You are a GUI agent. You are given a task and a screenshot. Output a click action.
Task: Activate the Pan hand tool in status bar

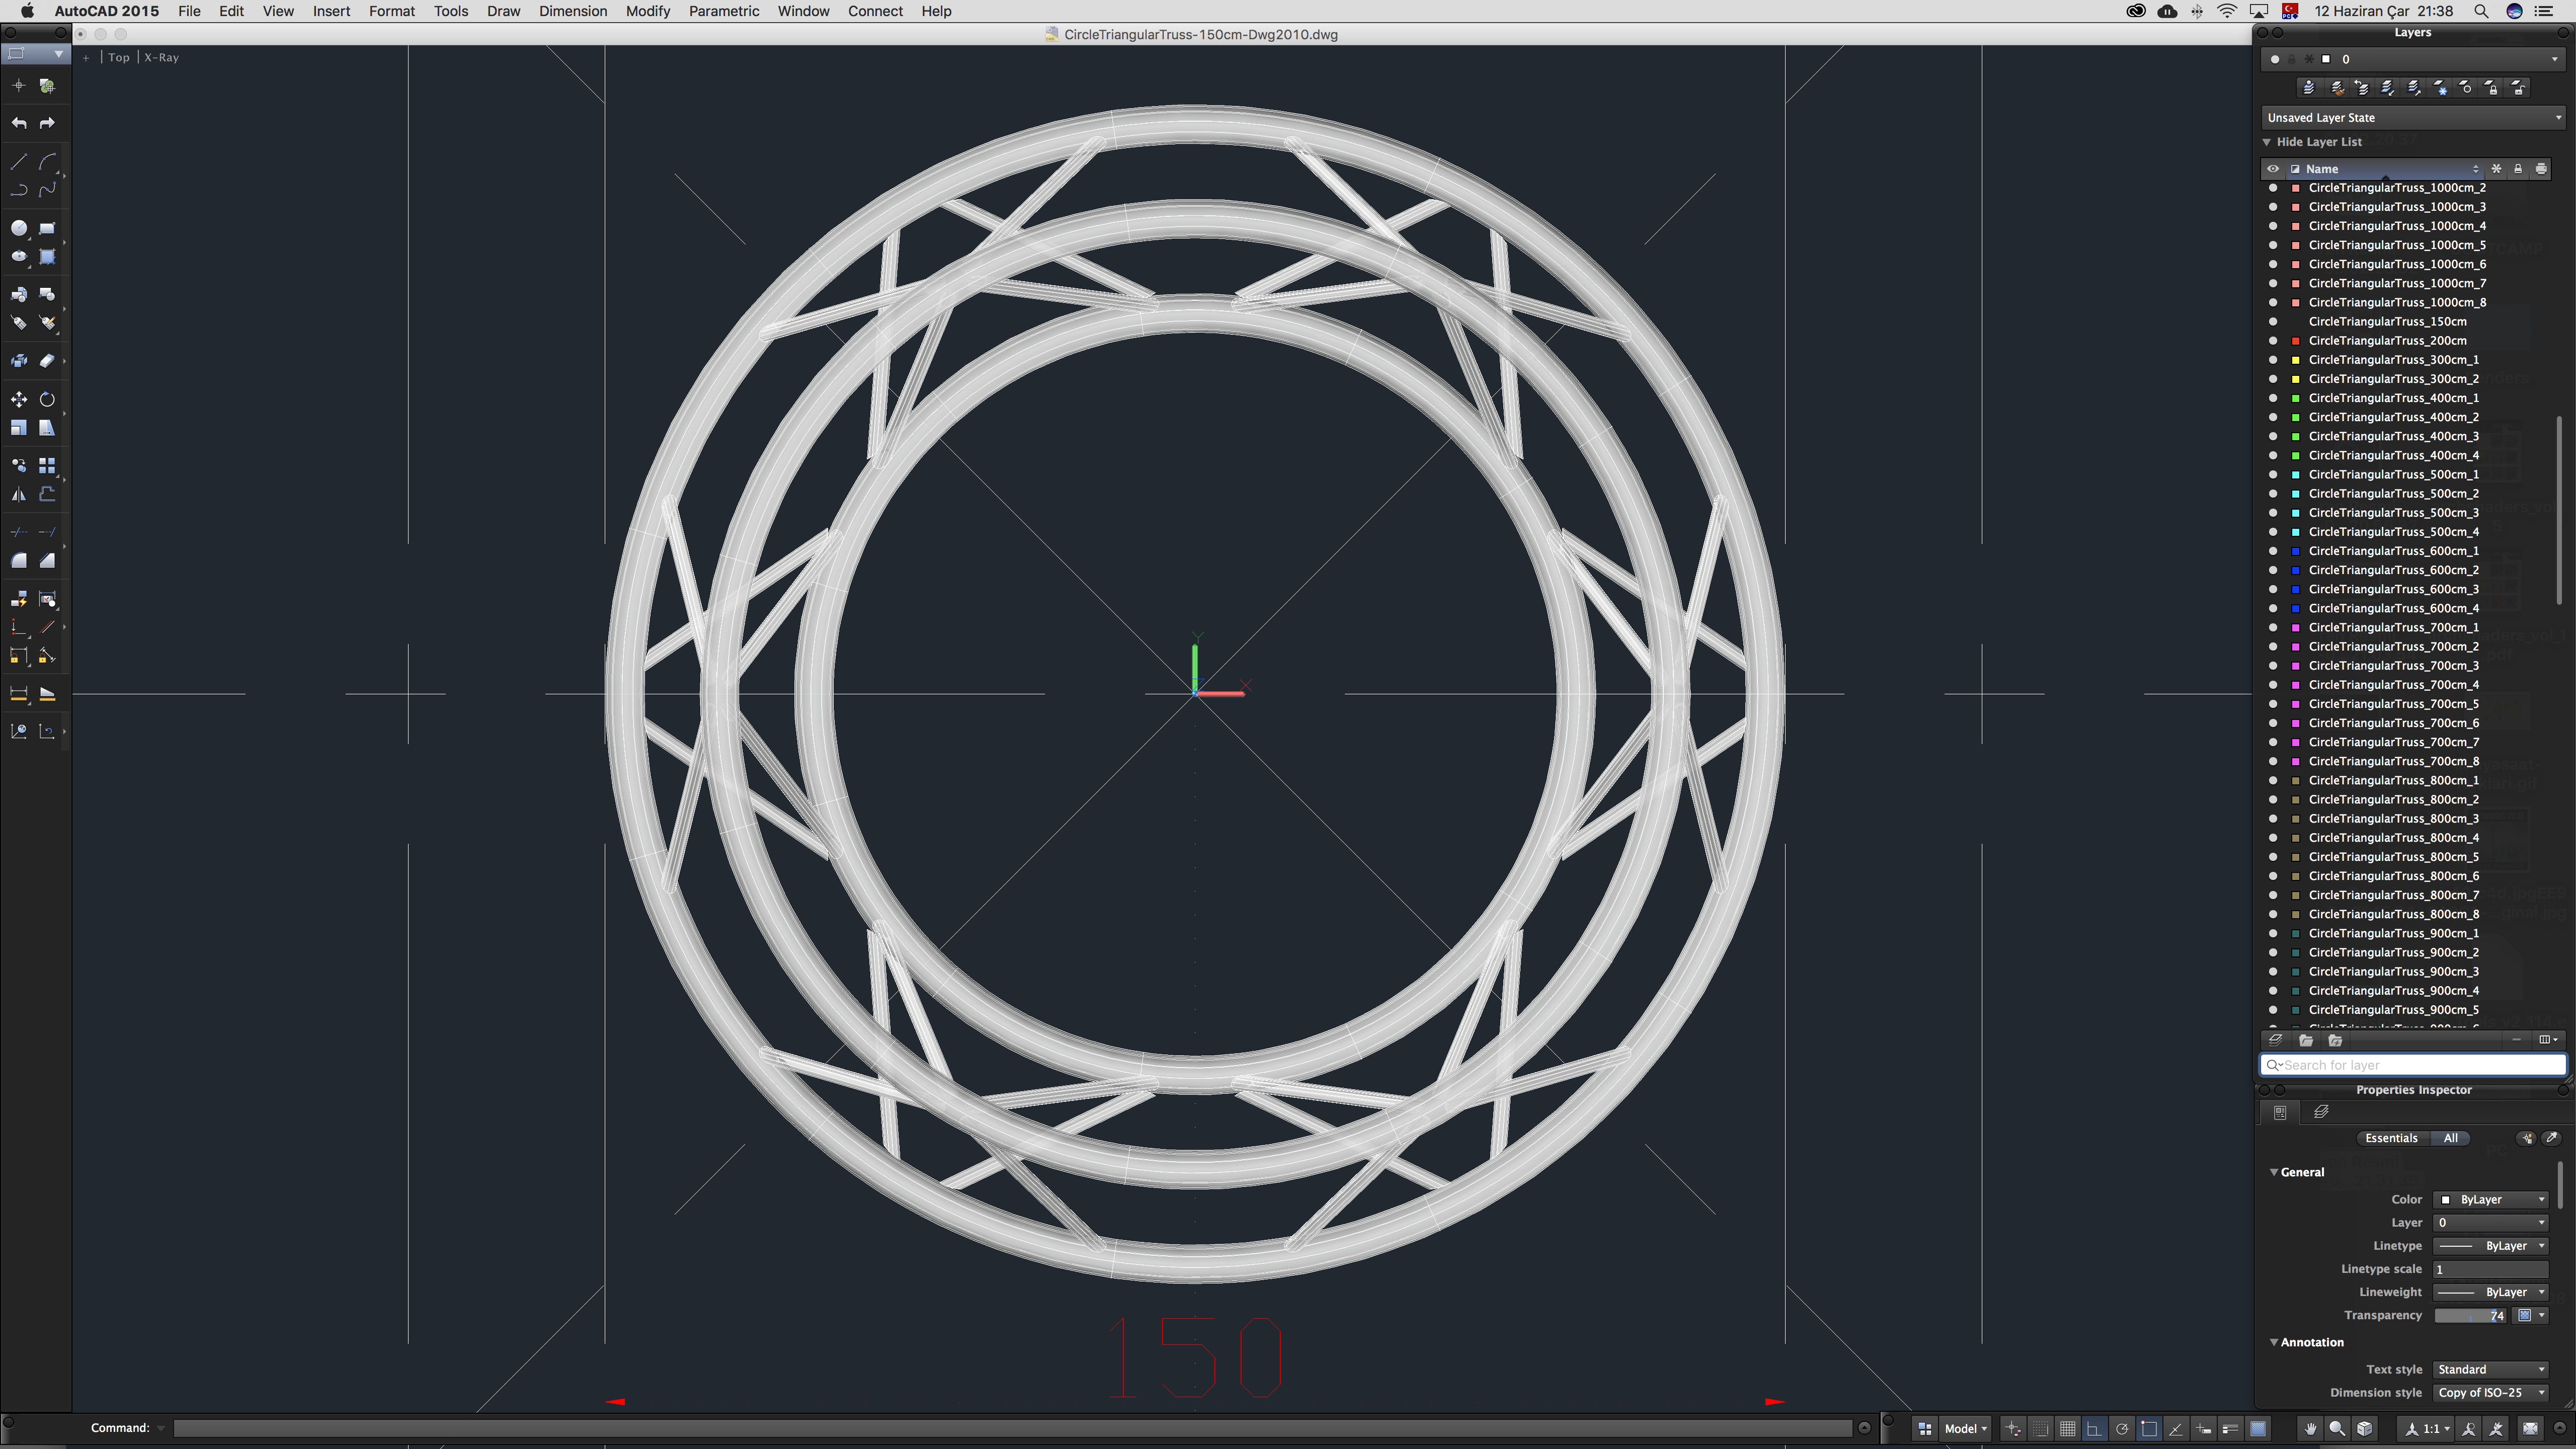(x=2310, y=1428)
